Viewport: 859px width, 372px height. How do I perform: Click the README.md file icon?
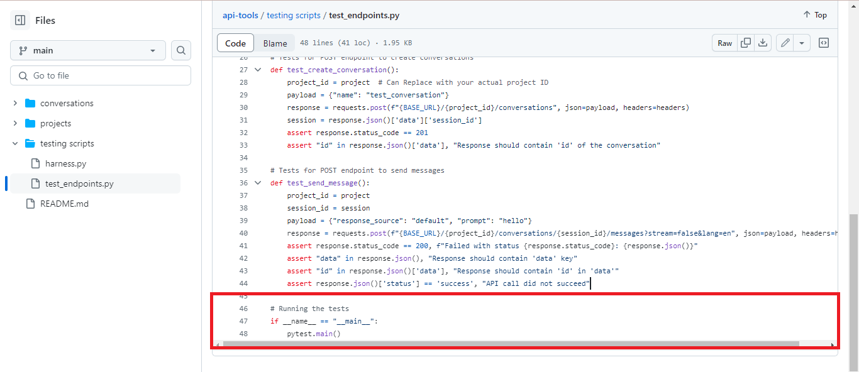click(x=30, y=204)
